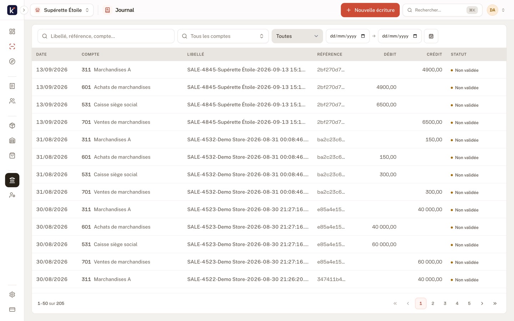The image size is (514, 321).
Task: Click the calendar preset button beside date range
Action: [x=431, y=36]
